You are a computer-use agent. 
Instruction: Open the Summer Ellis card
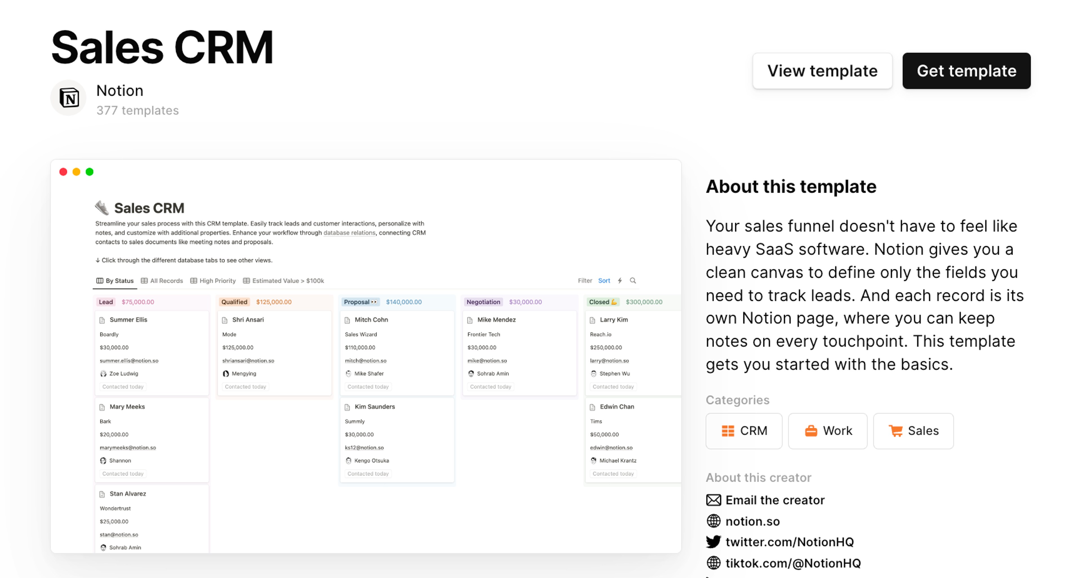coord(152,353)
